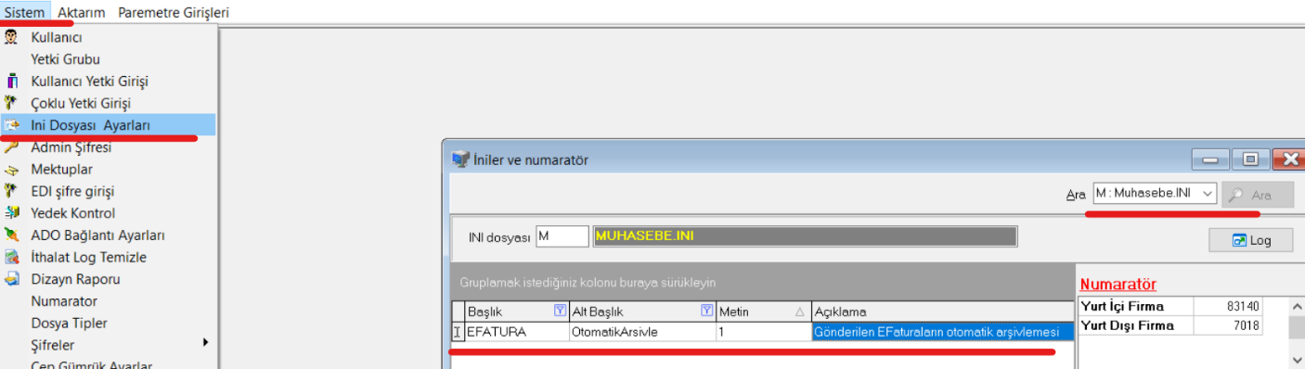Select the Gönderilen EFaturaların otomatik arşivlemesi cell

coord(943,331)
